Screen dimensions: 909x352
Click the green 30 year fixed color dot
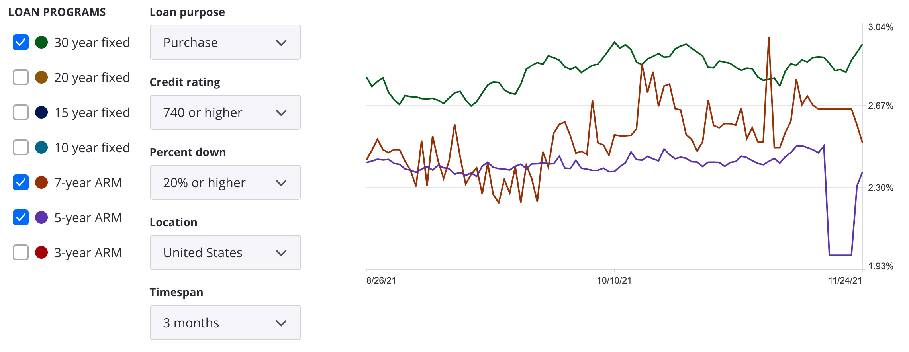click(x=41, y=42)
